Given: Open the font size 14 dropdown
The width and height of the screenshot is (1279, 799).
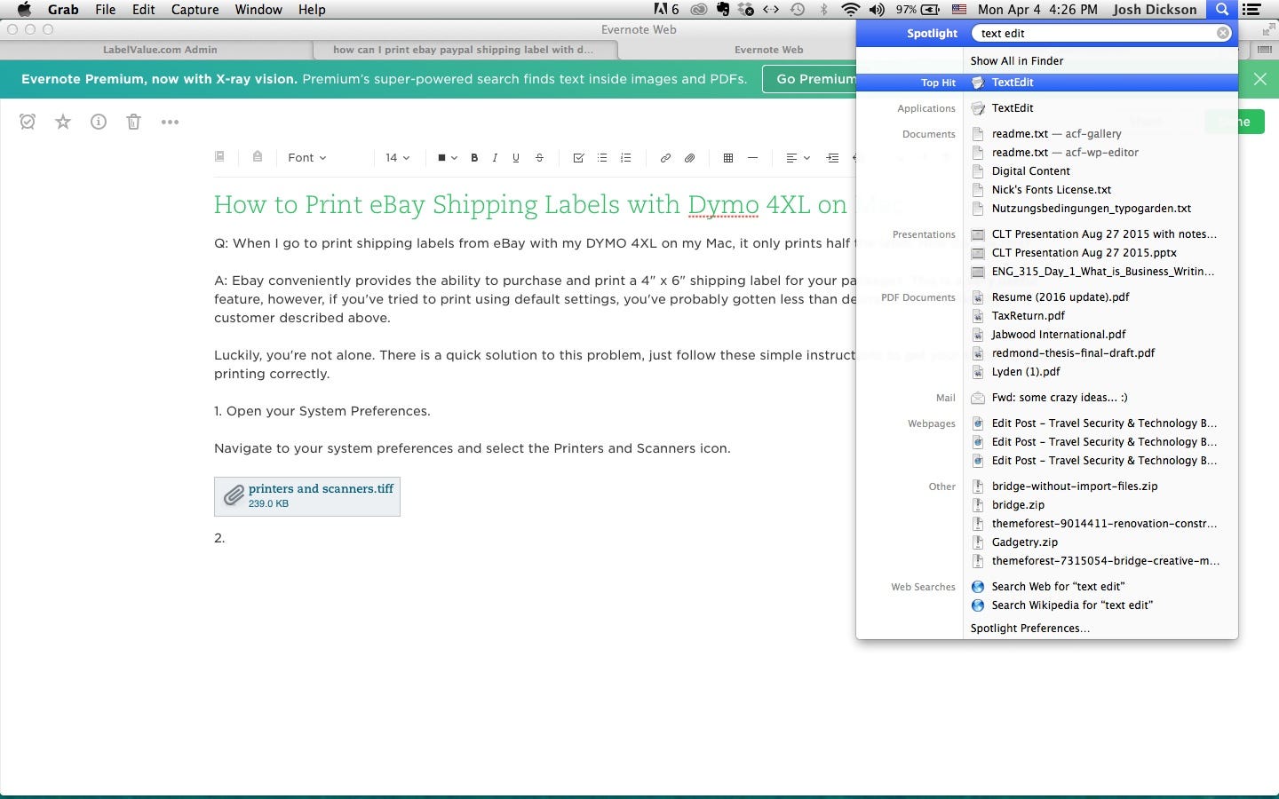Looking at the screenshot, I should click(397, 157).
